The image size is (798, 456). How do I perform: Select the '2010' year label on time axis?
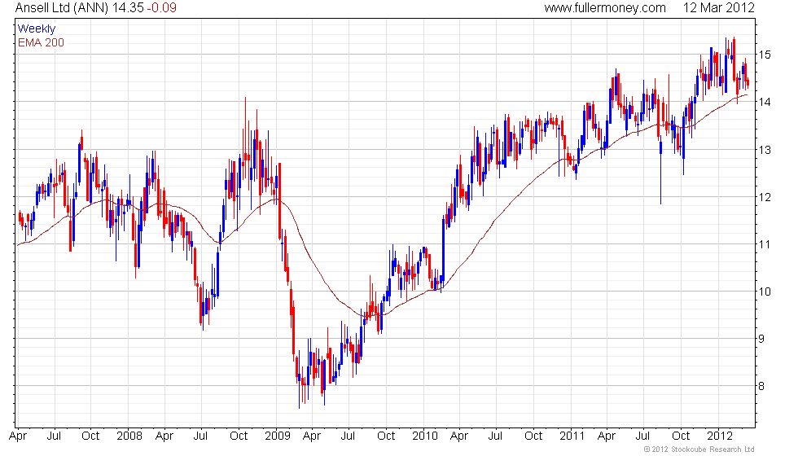(425, 436)
